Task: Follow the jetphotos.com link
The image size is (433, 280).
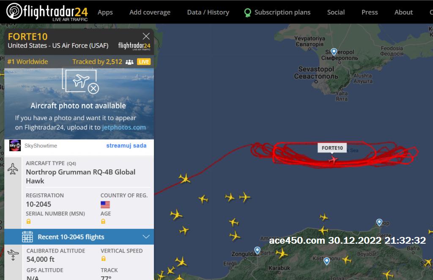Action: [124, 128]
